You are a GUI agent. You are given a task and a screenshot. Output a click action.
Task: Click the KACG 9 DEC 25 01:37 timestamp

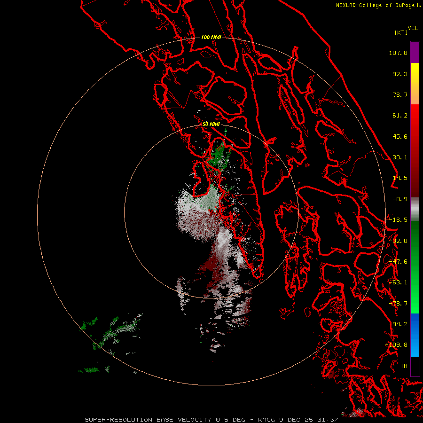(298, 420)
